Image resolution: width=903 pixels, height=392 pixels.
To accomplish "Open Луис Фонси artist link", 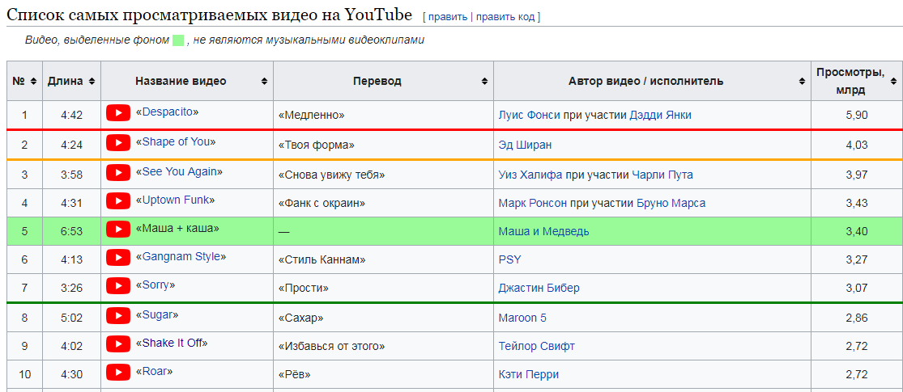I will pos(529,115).
